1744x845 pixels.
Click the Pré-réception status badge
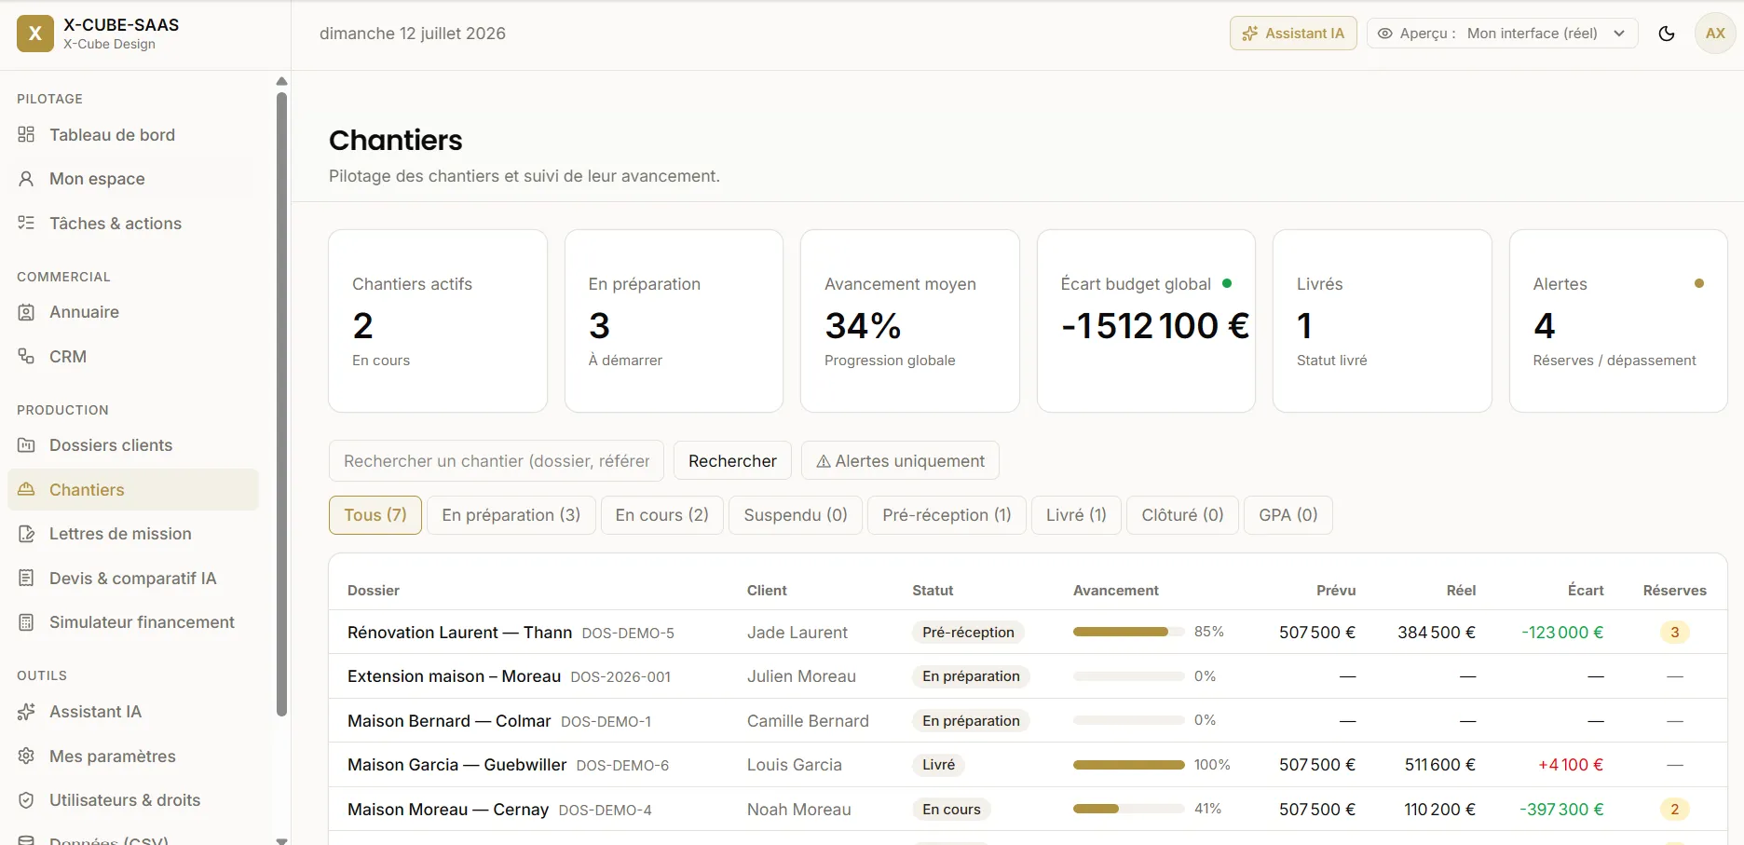968,633
